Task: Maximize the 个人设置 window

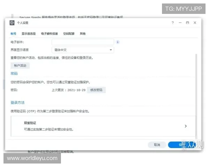Action: tap(187, 23)
